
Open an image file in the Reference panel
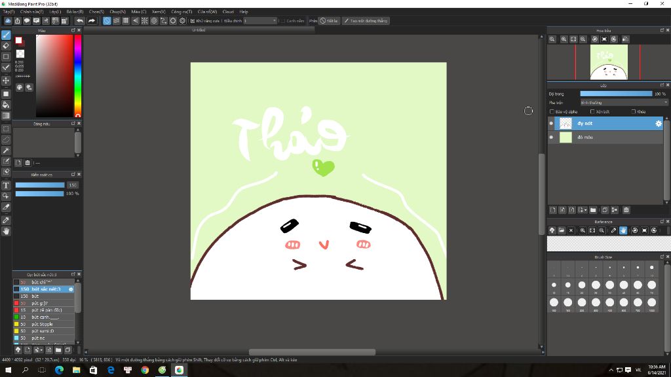562,230
